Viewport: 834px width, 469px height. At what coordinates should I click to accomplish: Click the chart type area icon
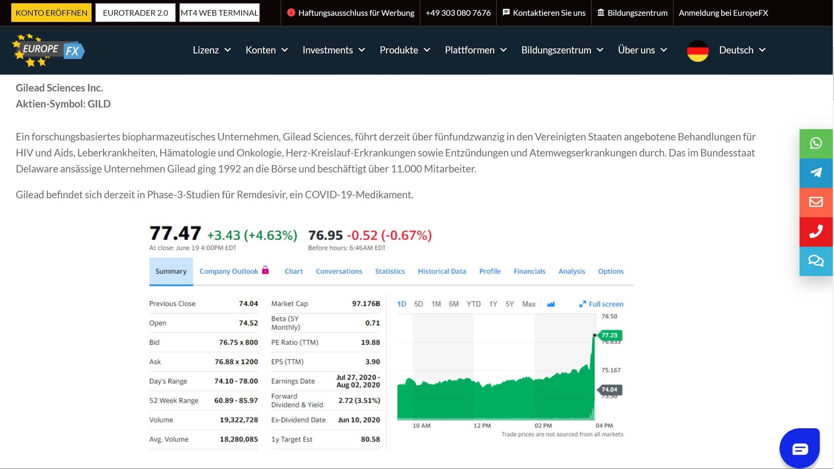pyautogui.click(x=551, y=304)
